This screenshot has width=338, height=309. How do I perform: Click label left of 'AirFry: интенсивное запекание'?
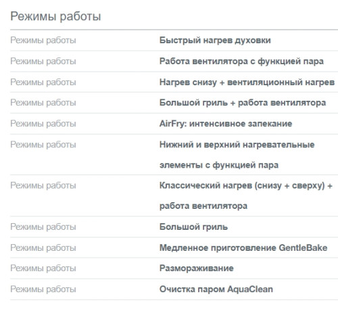(x=43, y=124)
